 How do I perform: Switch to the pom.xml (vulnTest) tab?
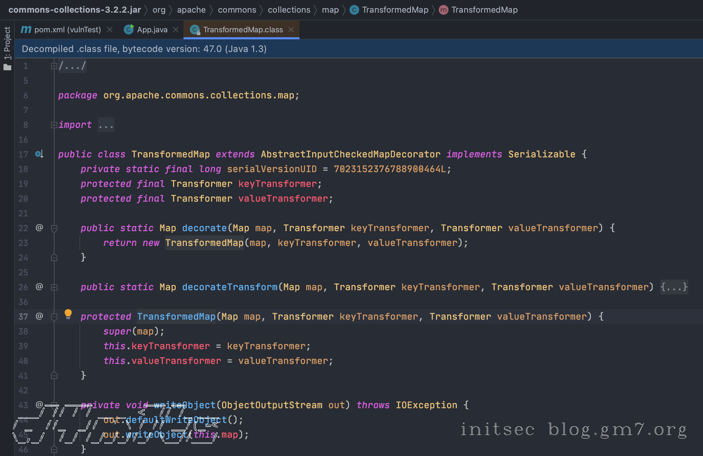[67, 30]
